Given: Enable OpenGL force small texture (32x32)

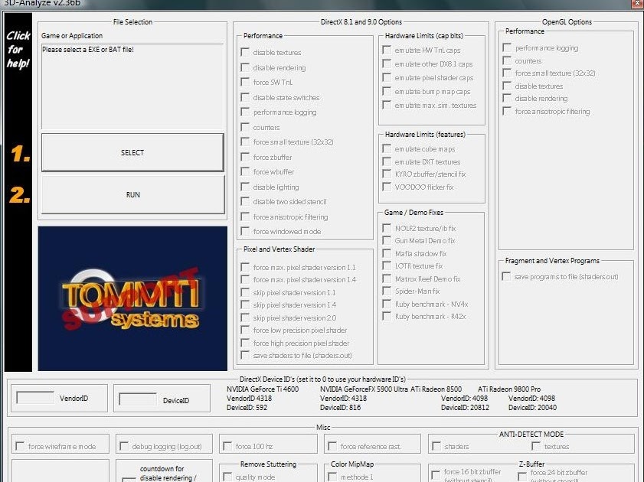Looking at the screenshot, I should pyautogui.click(x=507, y=73).
